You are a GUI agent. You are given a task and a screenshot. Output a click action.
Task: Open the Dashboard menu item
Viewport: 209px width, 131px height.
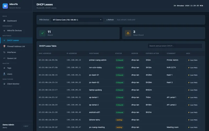coord(16,21)
